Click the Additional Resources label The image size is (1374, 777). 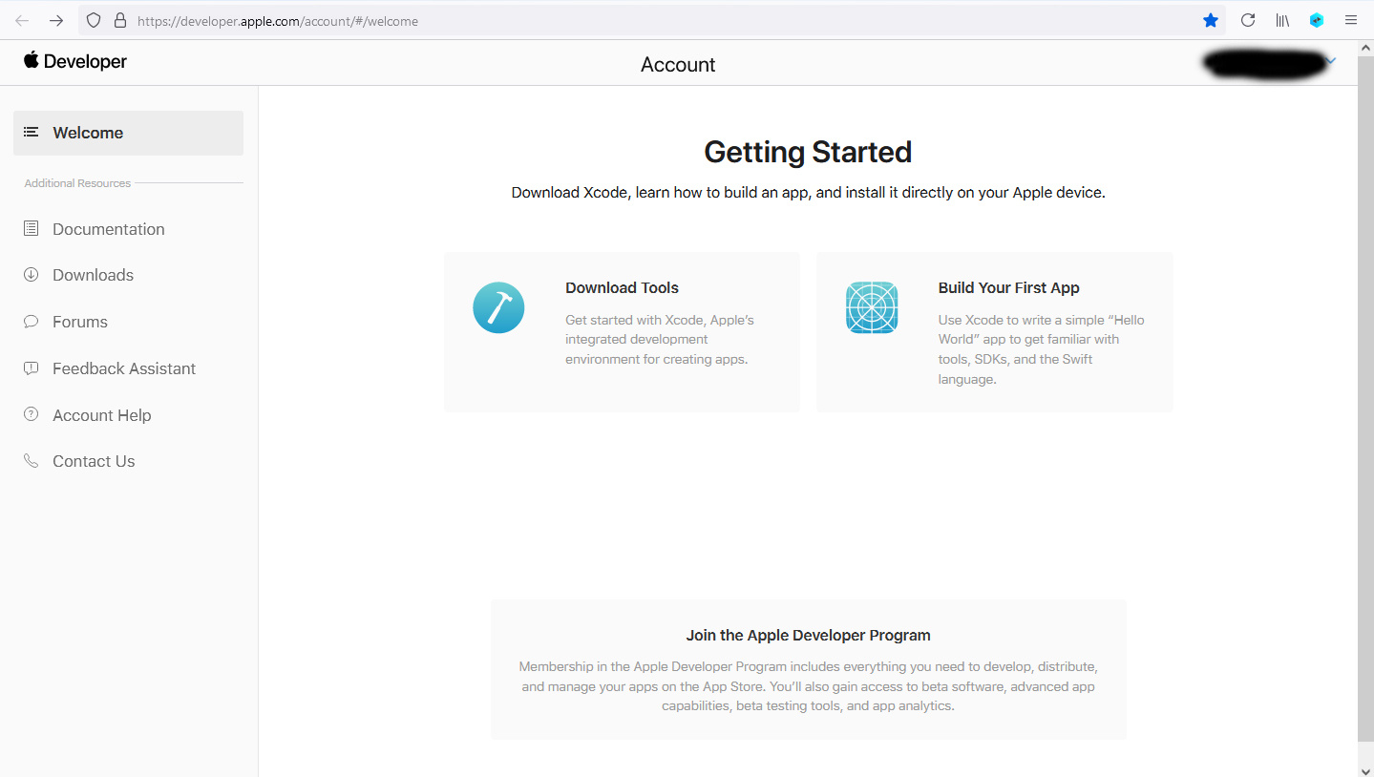click(x=77, y=183)
